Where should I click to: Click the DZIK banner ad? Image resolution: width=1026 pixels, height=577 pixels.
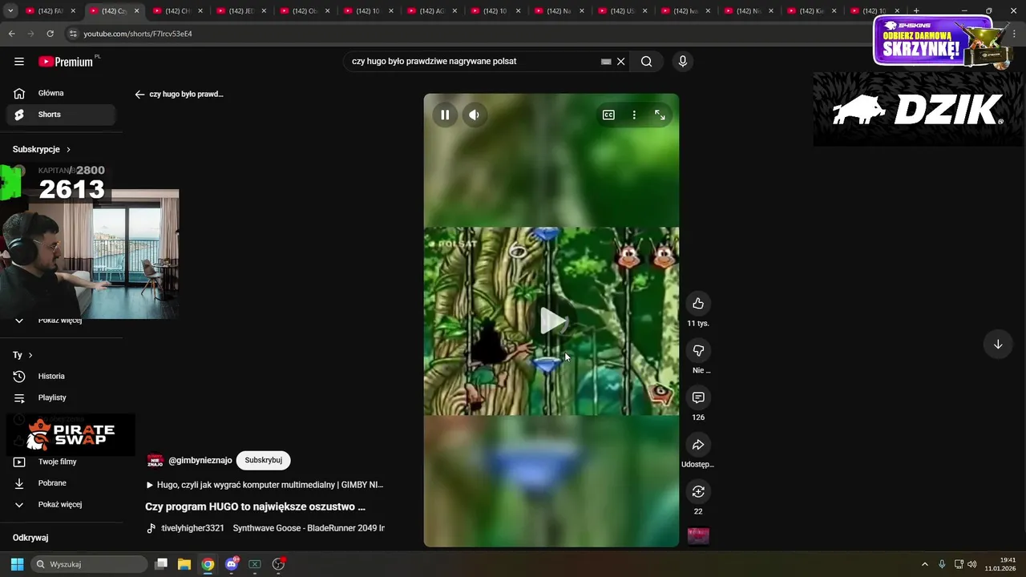tap(918, 109)
